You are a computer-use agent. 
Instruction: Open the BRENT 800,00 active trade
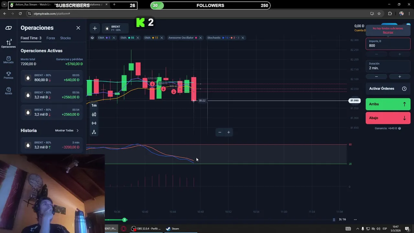[52, 78]
